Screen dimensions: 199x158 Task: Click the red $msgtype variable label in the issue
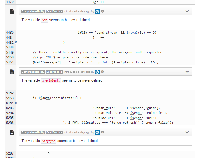click(x=48, y=141)
